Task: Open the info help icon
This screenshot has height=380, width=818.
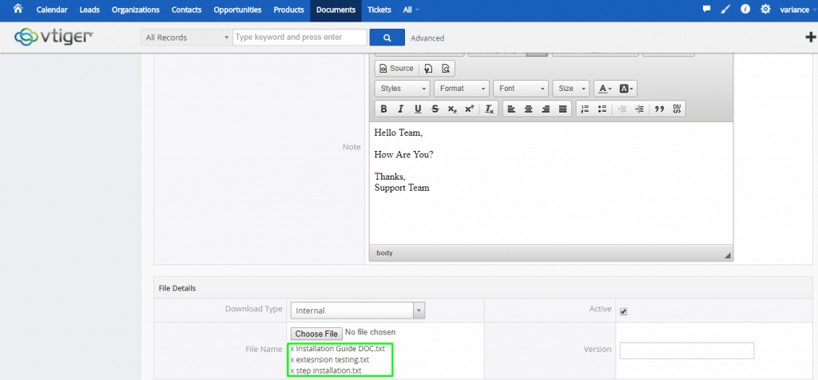Action: point(745,10)
